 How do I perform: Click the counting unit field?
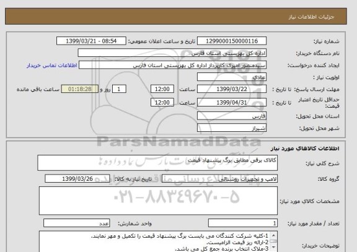76,223
